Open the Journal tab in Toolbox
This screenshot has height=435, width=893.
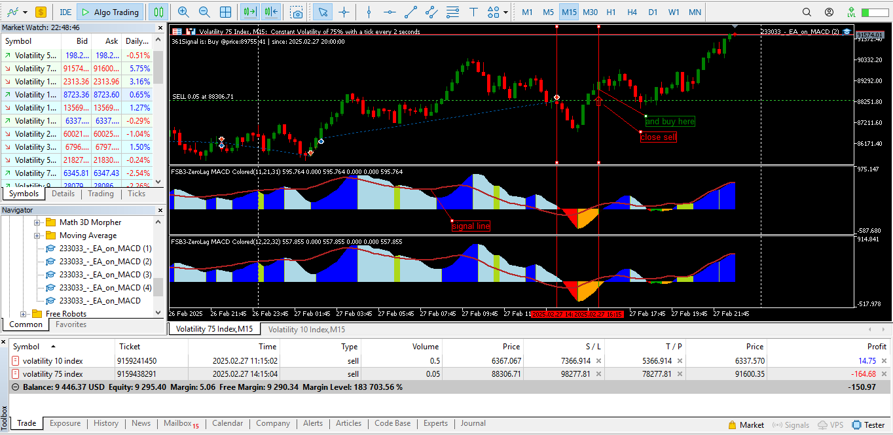point(473,423)
